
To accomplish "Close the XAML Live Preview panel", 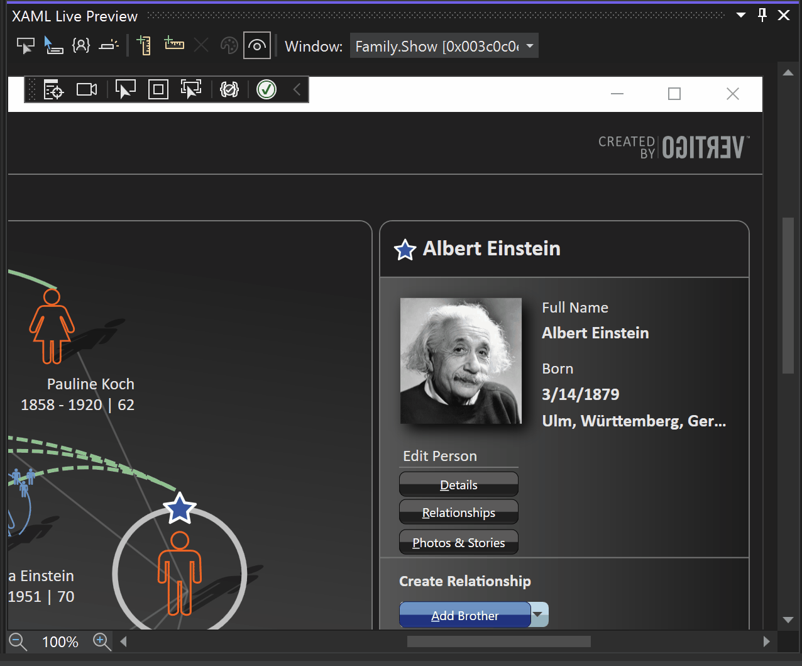I will (784, 15).
